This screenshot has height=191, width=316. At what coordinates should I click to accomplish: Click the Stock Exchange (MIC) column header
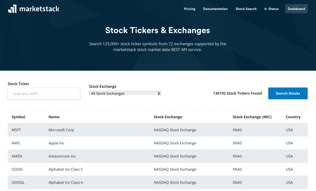point(252,117)
